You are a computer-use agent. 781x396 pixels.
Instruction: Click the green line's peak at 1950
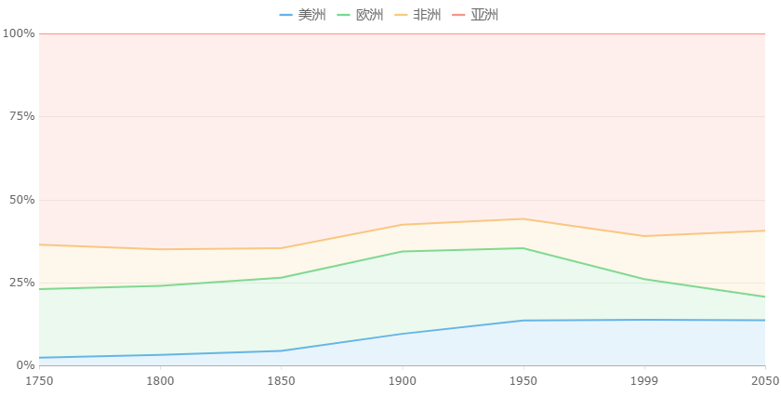point(523,248)
